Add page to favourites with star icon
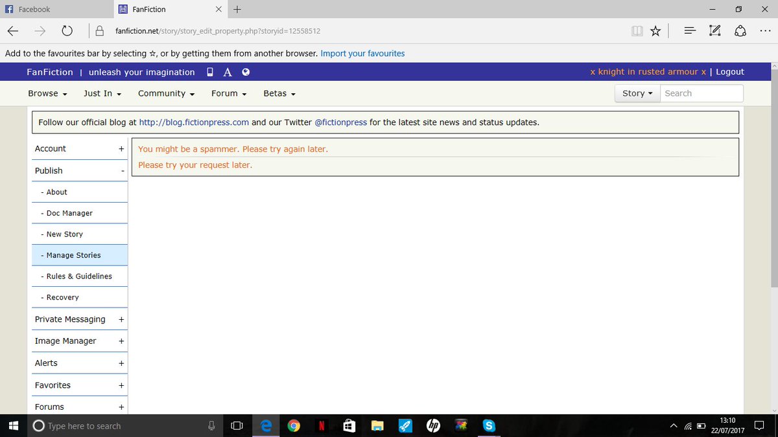 click(655, 30)
